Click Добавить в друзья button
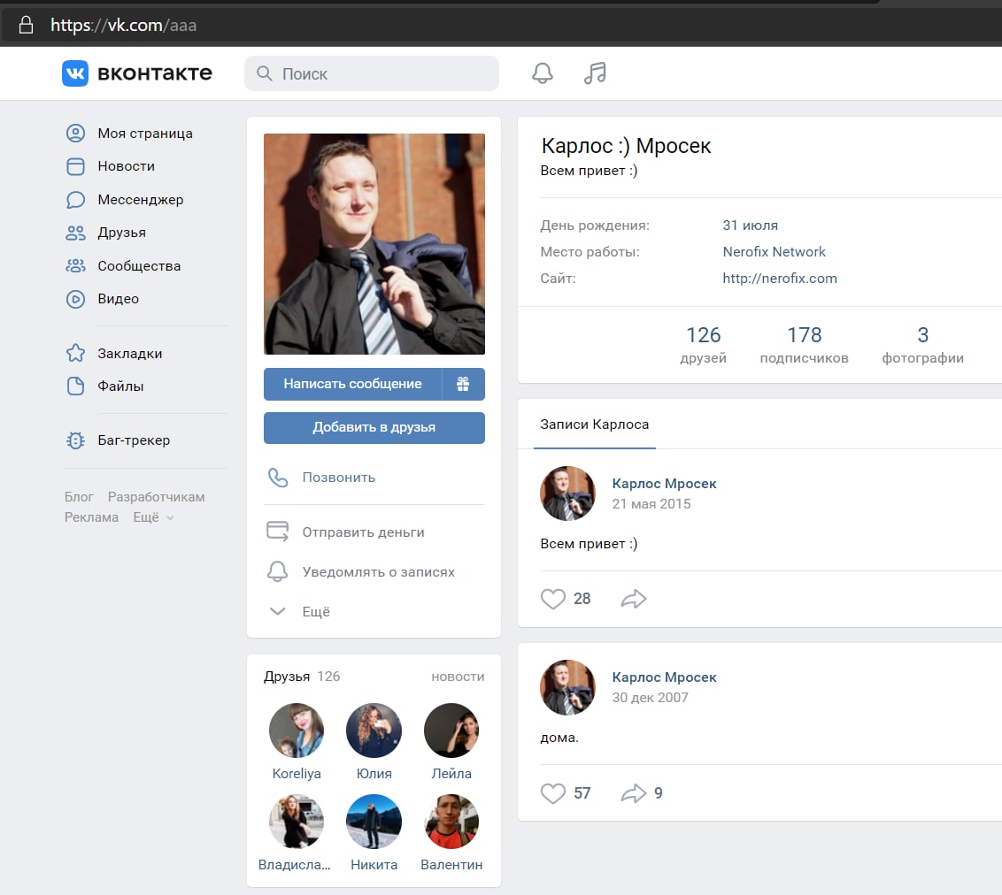Screen dimensions: 1002x895 (x=374, y=428)
